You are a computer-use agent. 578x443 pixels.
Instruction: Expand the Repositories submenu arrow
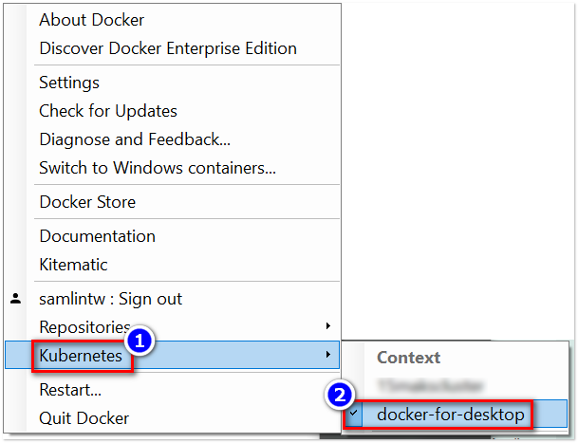[x=327, y=326]
